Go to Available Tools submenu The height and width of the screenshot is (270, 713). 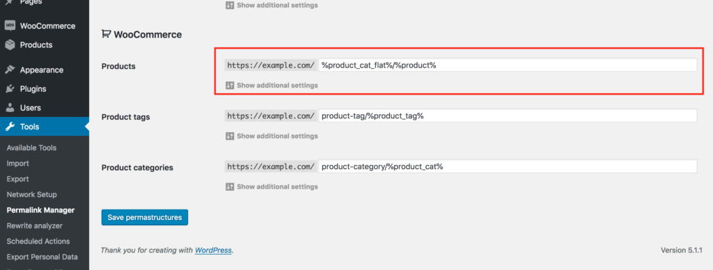click(x=31, y=148)
